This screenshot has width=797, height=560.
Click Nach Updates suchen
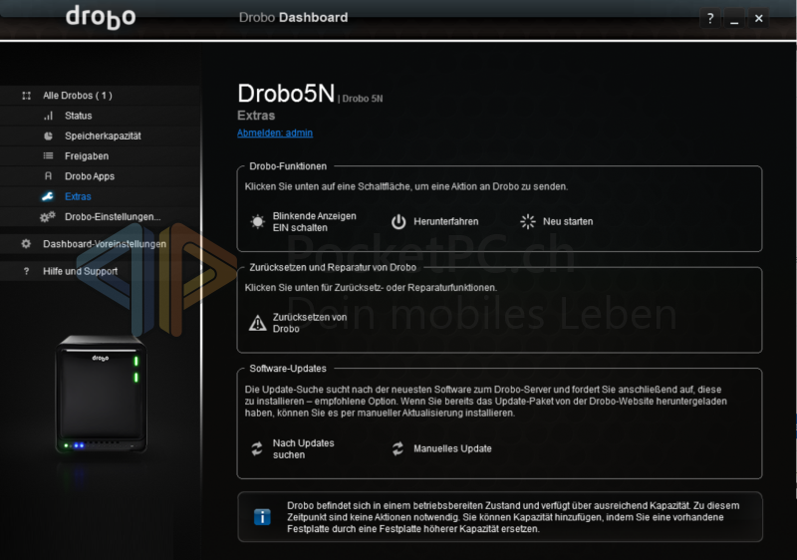point(293,448)
